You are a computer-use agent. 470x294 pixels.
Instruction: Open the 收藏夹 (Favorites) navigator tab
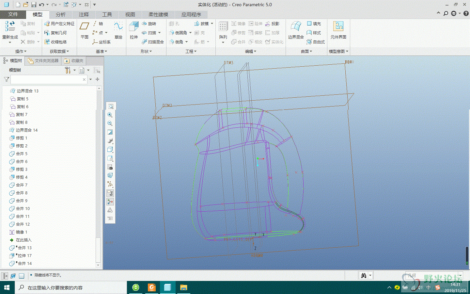(x=74, y=61)
